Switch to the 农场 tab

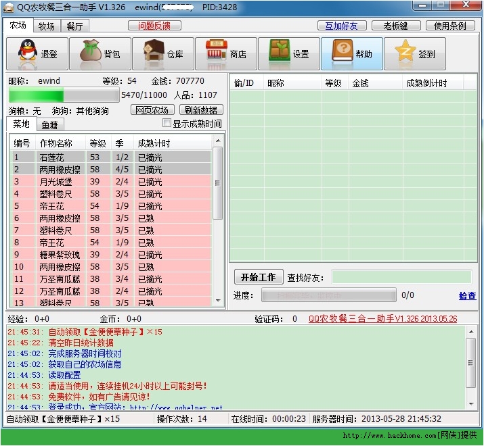(18, 25)
